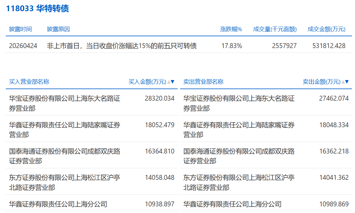Select seller 东方证券 上海松江区沪亭北路 branch

pyautogui.click(x=239, y=182)
